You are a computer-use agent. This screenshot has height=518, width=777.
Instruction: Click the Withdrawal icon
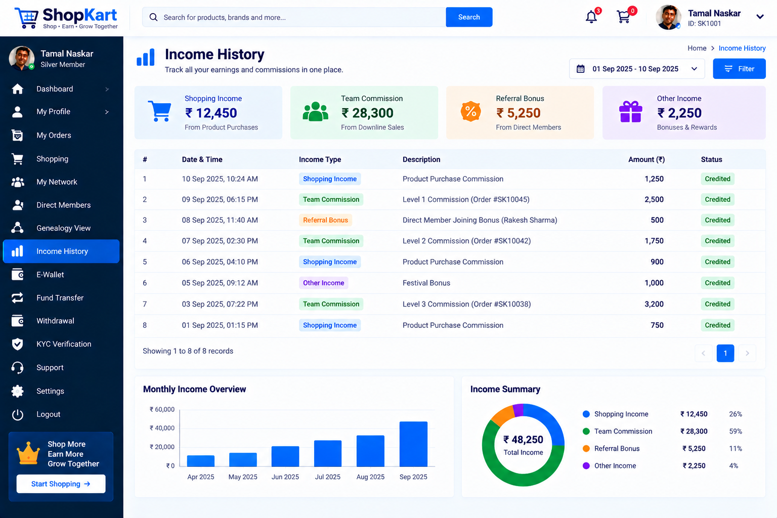point(18,321)
